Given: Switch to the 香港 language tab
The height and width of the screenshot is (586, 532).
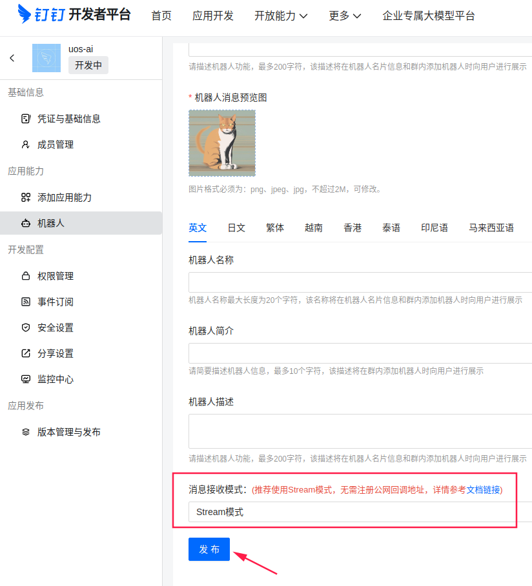Looking at the screenshot, I should point(353,228).
